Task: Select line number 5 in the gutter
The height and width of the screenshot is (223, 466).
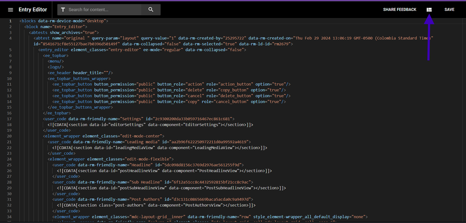Action: (10, 50)
